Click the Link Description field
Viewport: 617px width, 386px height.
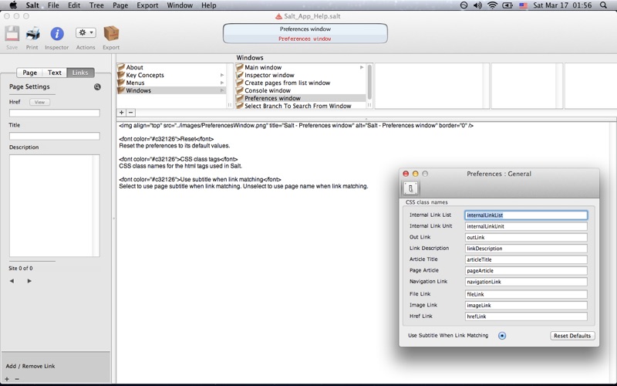point(526,248)
